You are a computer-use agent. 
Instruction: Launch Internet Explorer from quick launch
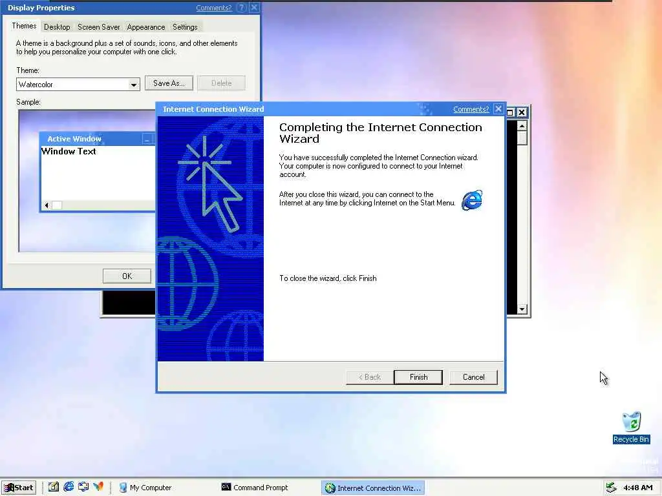tap(69, 487)
